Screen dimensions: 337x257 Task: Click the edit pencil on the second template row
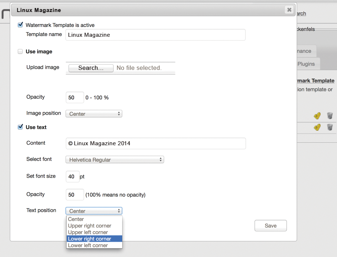click(317, 128)
